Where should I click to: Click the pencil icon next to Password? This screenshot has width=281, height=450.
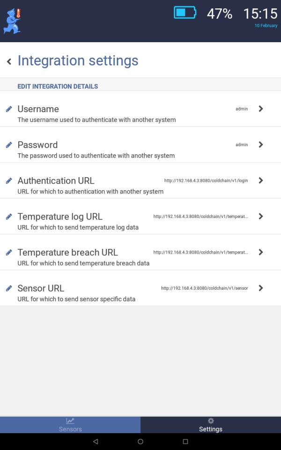tap(9, 145)
